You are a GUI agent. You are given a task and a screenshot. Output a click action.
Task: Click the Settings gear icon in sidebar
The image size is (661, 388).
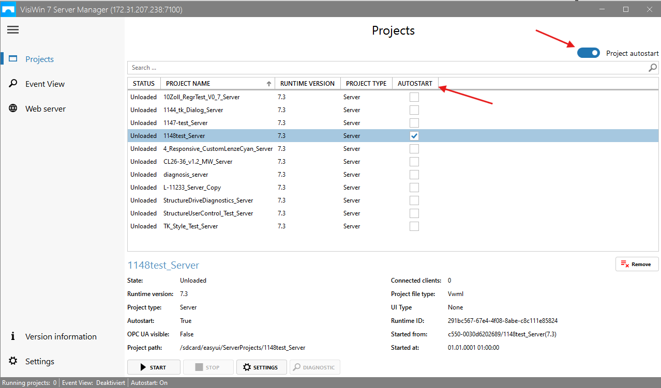(13, 361)
